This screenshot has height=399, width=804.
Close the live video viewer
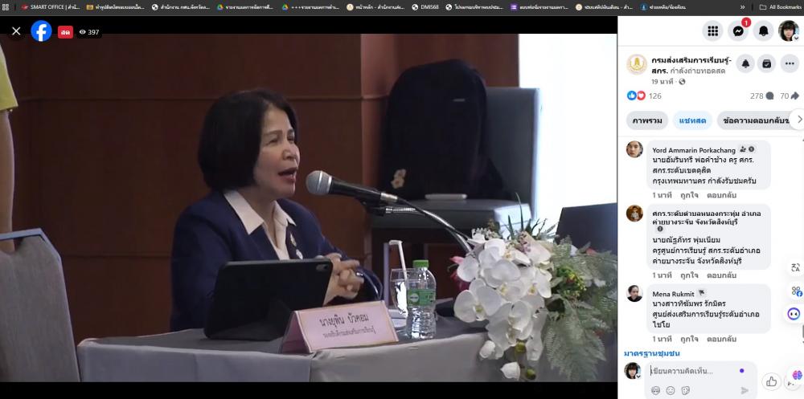(x=16, y=31)
